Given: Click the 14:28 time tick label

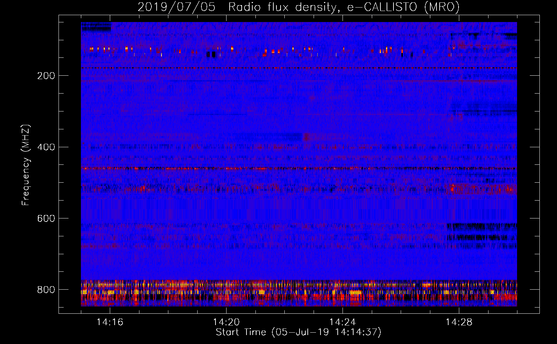Looking at the screenshot, I should coord(459,322).
